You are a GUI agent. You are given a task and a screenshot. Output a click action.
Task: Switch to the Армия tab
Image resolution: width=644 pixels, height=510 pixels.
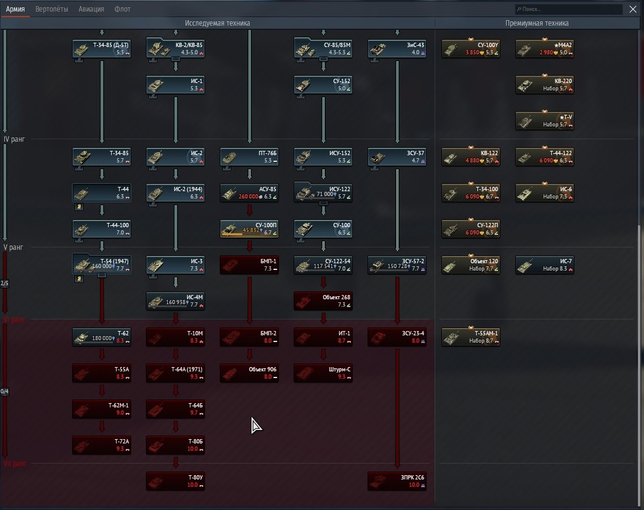pos(15,9)
